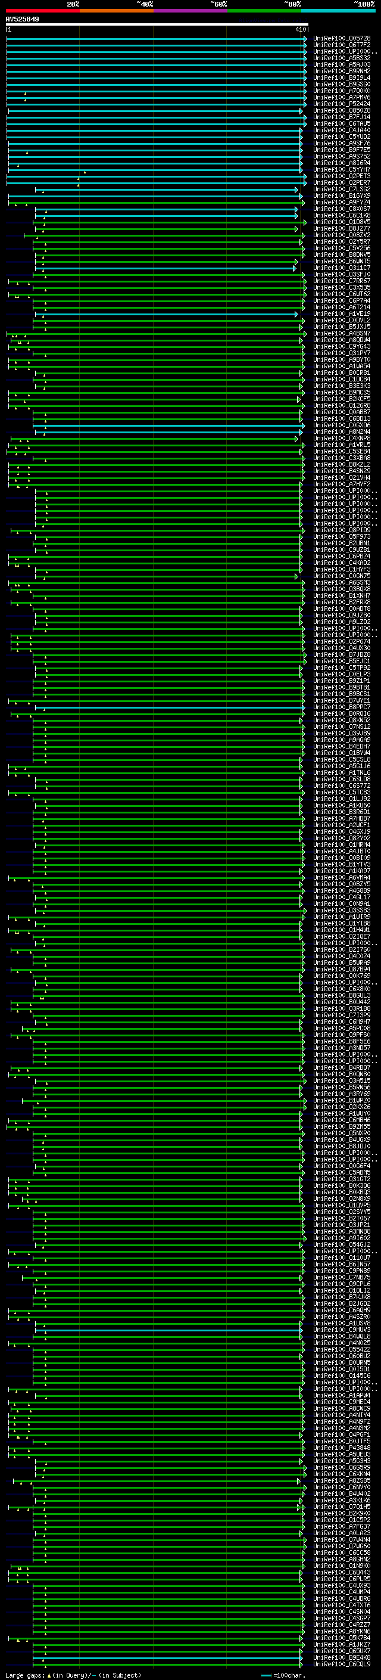
Task: Click hit label UniRef100_B9MCS5
Action: coord(341,392)
